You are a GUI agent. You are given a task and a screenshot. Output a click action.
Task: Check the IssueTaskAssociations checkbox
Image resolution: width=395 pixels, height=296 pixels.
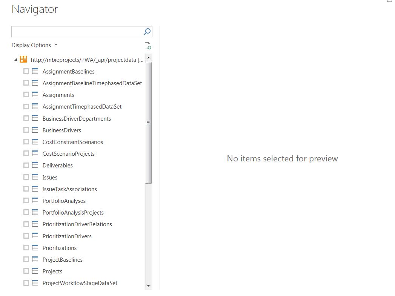coord(26,189)
